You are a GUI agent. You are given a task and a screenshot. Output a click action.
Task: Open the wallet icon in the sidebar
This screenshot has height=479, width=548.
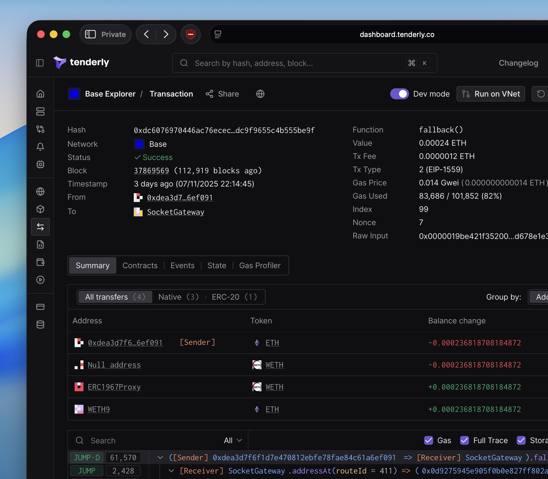click(x=40, y=262)
